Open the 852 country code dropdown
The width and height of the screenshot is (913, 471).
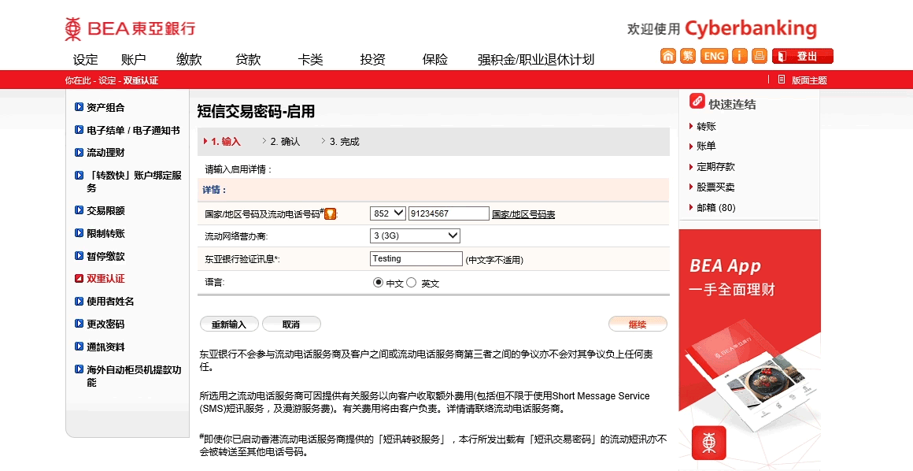388,213
